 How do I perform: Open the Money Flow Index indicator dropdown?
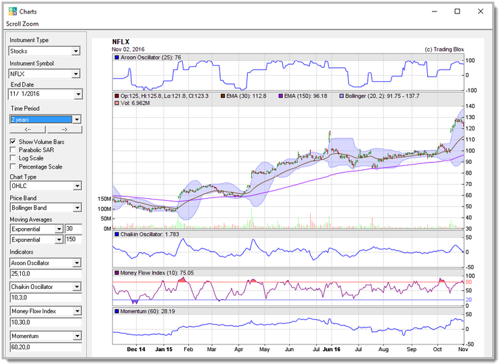coord(76,311)
